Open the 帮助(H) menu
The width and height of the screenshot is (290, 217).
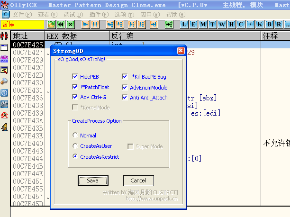175,14
